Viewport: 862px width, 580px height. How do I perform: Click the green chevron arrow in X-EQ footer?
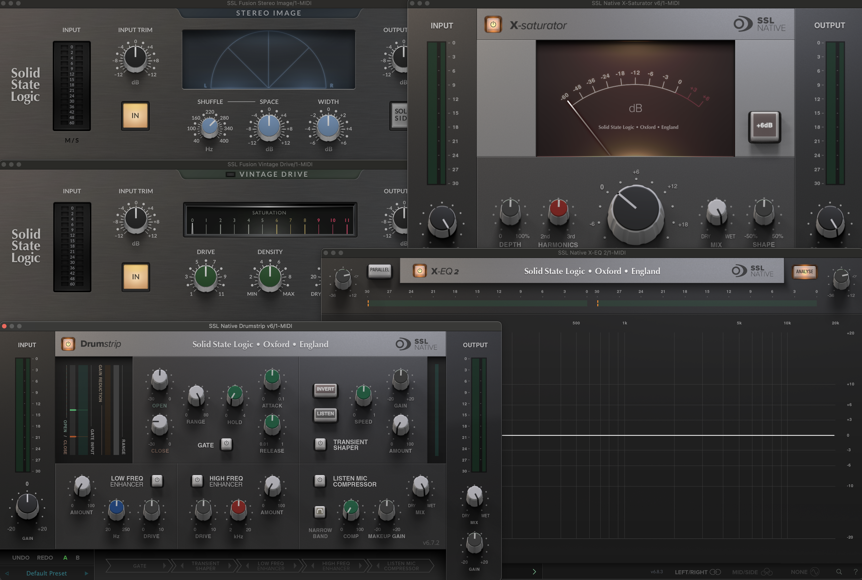click(x=534, y=572)
